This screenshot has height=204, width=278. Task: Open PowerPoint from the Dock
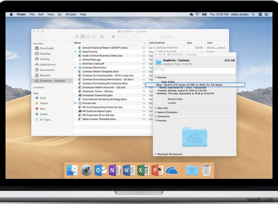(157, 170)
